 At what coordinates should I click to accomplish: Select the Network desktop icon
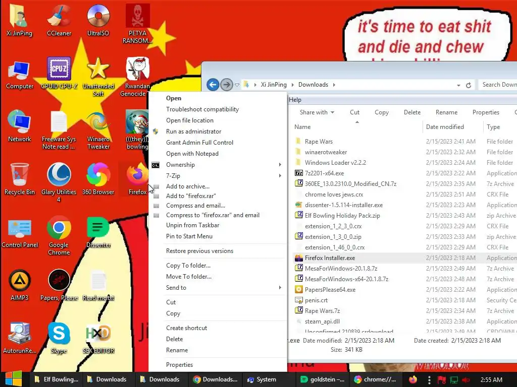tap(20, 126)
